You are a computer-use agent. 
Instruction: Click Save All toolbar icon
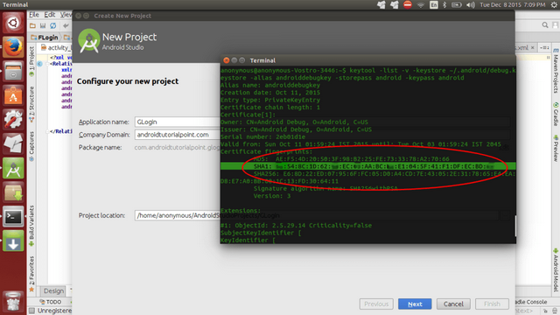[x=43, y=25]
